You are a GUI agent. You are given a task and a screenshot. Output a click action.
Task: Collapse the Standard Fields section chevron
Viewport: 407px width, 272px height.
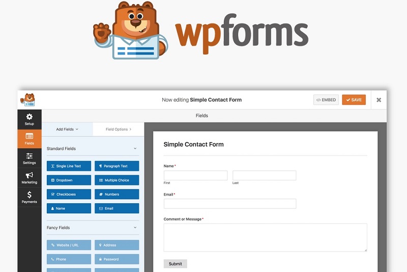click(x=135, y=149)
